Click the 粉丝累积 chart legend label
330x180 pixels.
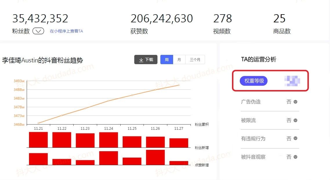click(202, 124)
